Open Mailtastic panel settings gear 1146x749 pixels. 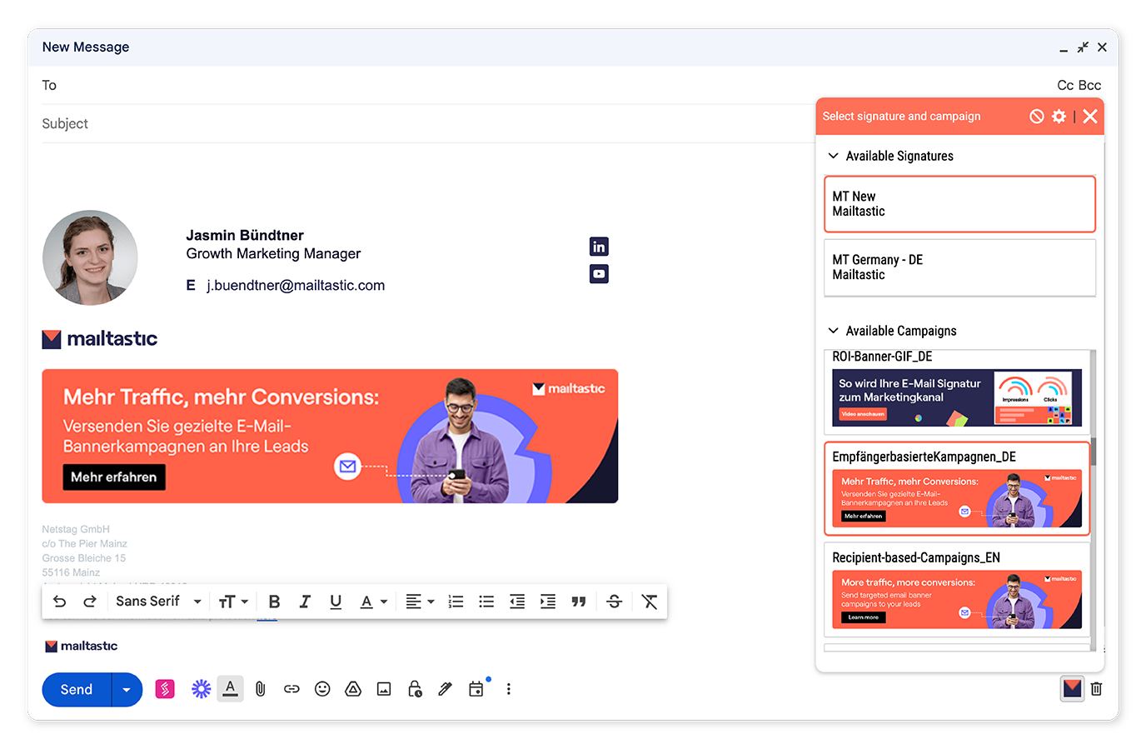[1059, 117]
